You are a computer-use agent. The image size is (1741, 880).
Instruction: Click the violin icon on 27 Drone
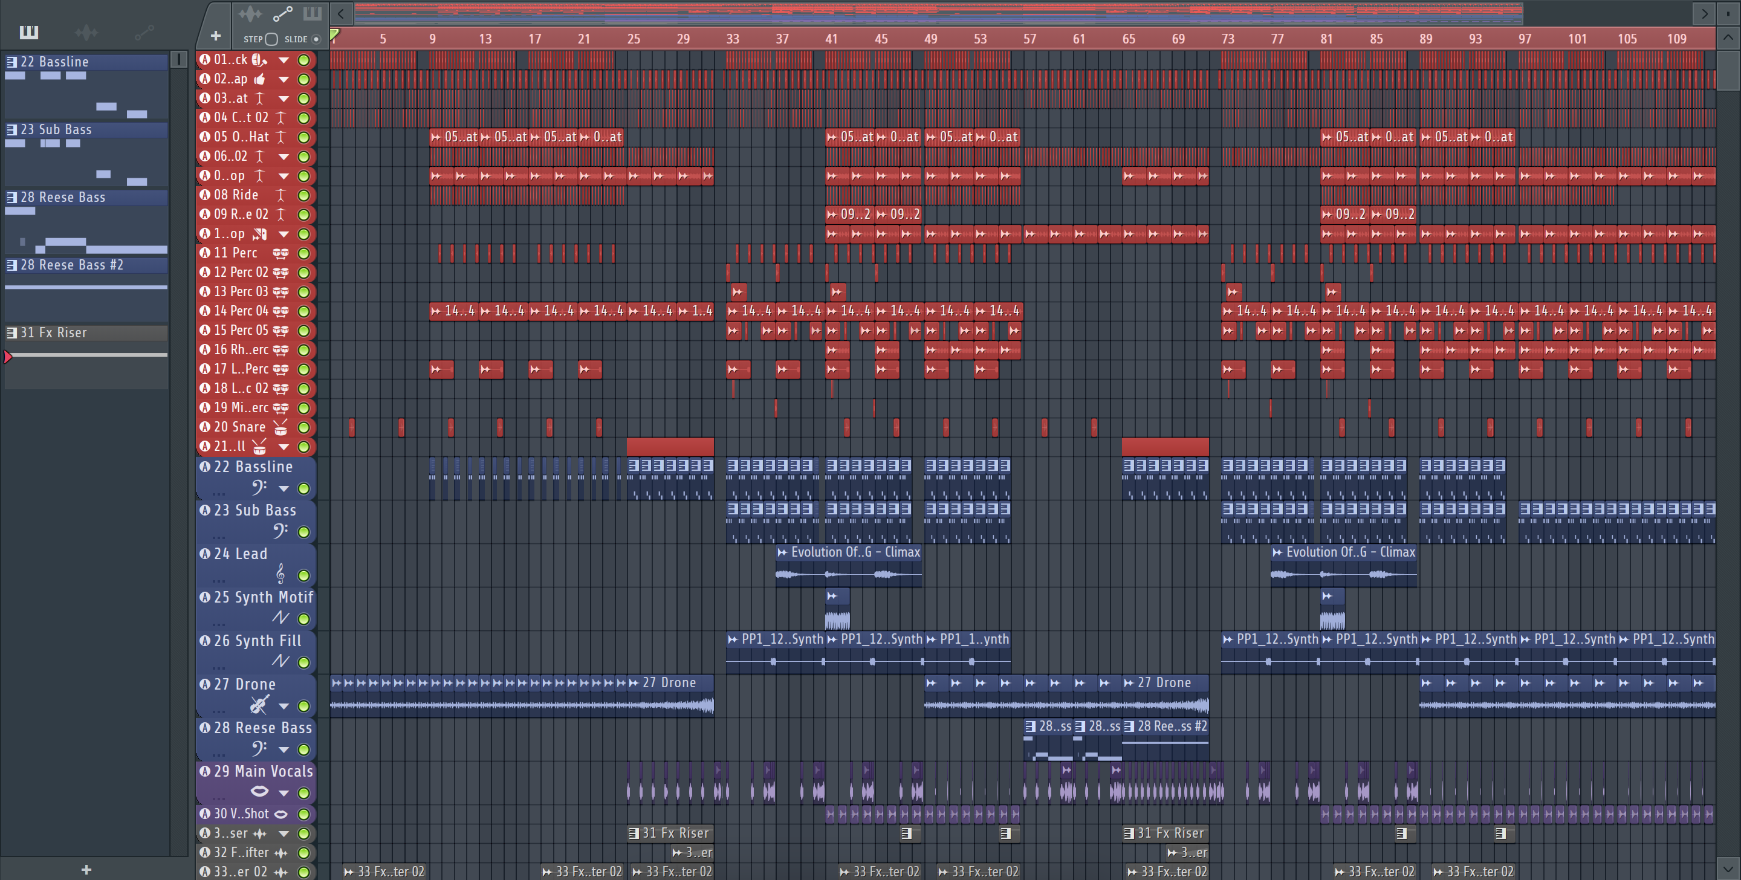coord(259,705)
